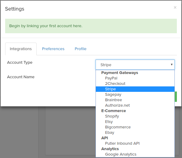The image size is (182, 158).
Task: Pick Bigcommerce from the list
Action: (x=118, y=127)
